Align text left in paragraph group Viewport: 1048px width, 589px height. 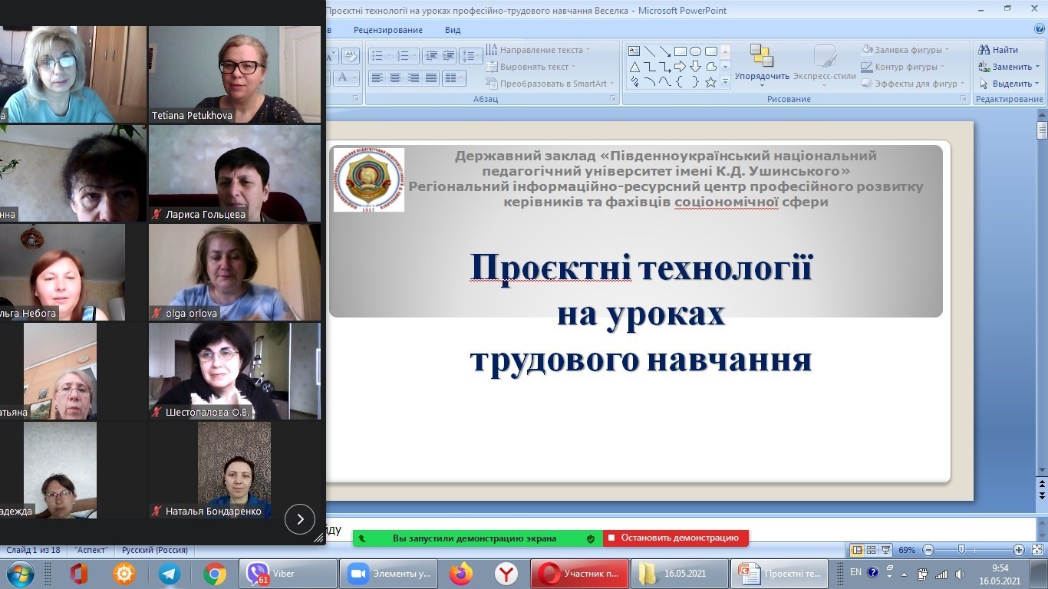pyautogui.click(x=377, y=78)
